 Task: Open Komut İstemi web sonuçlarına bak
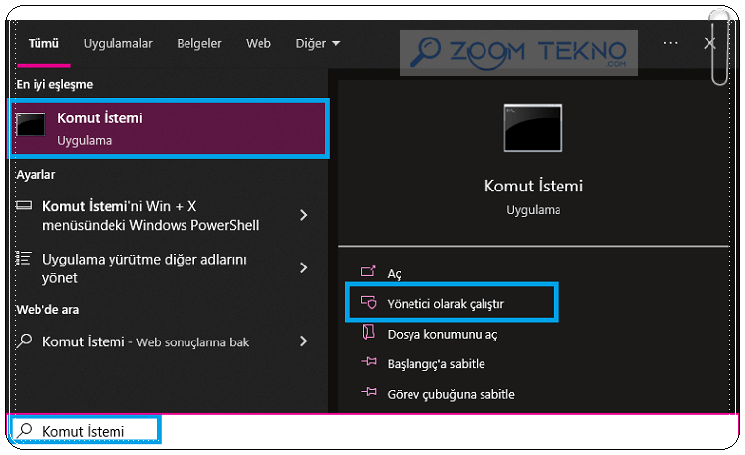point(145,341)
